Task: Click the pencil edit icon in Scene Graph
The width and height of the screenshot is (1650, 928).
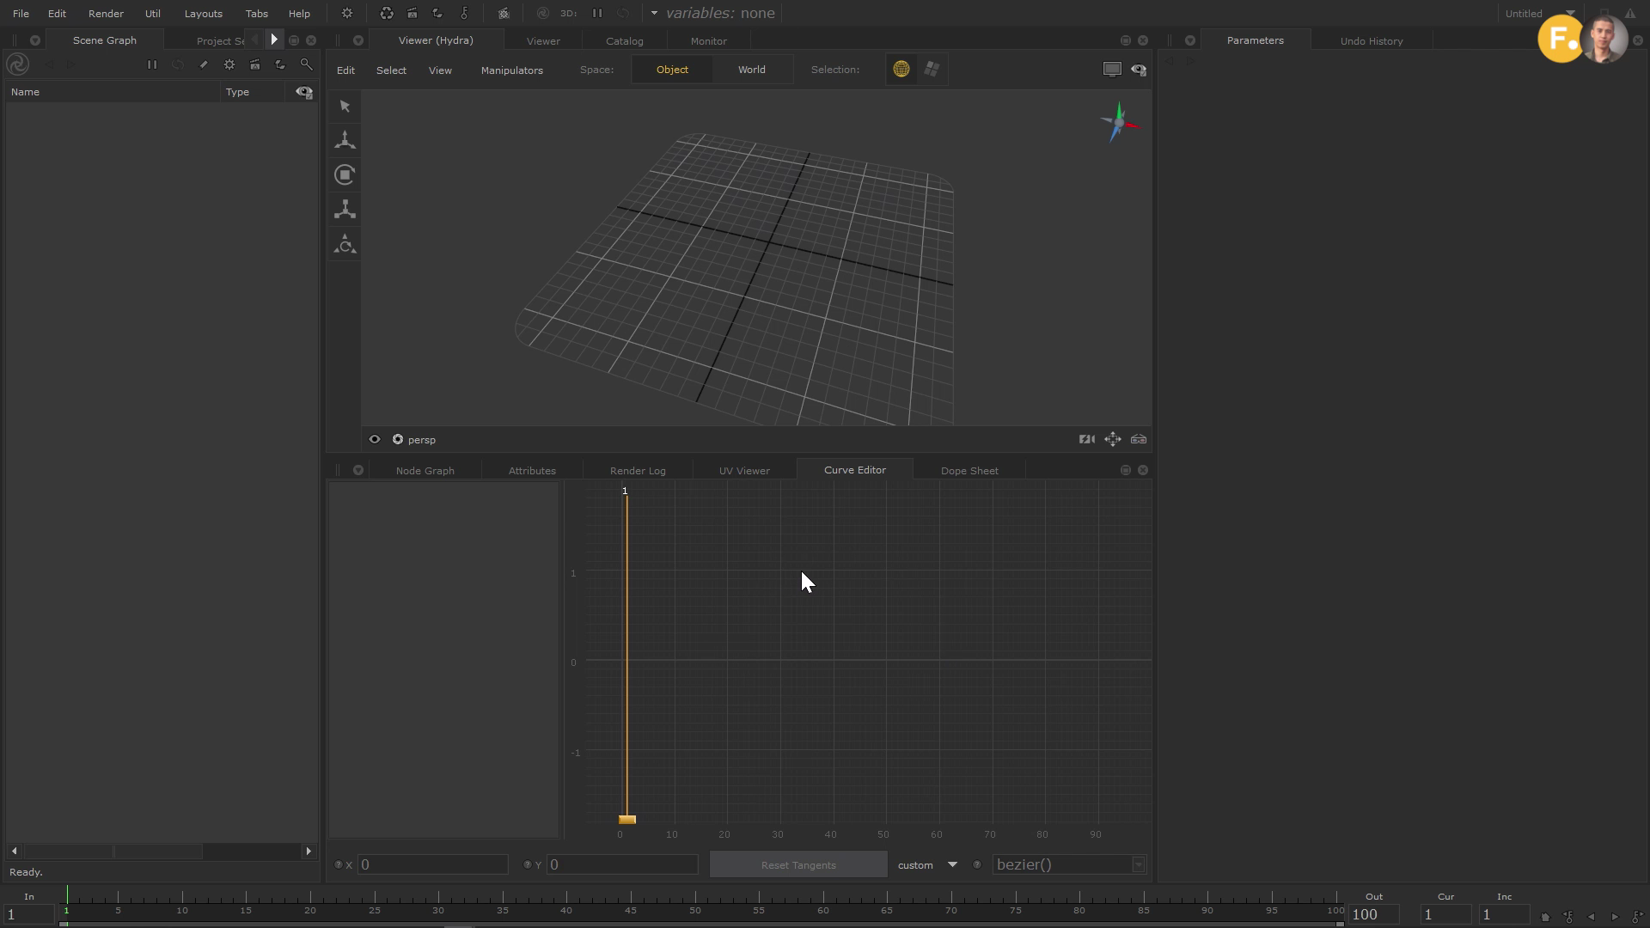Action: (204, 64)
